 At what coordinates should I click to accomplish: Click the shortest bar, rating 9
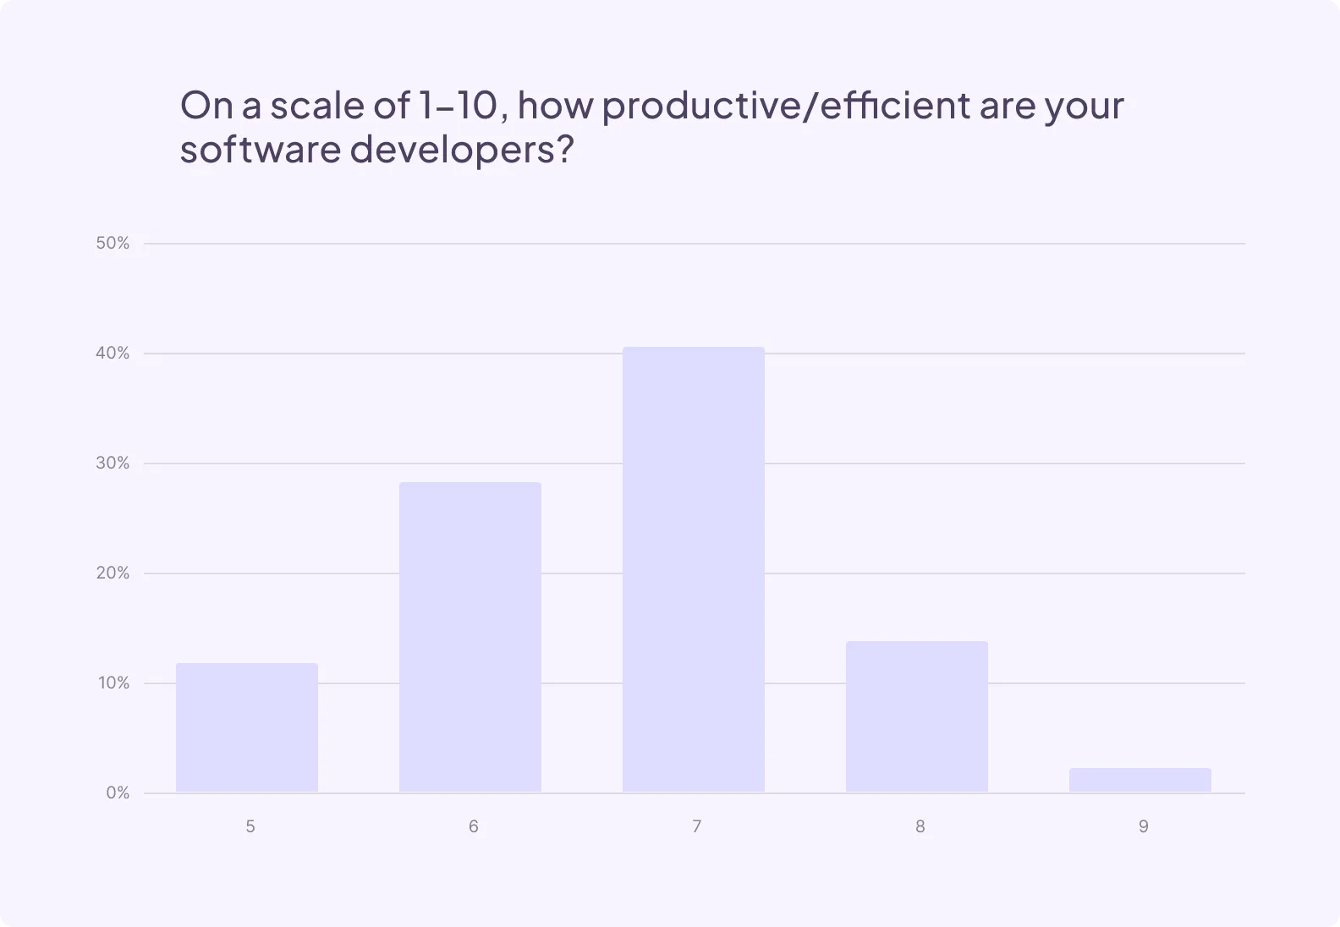[x=1140, y=780]
